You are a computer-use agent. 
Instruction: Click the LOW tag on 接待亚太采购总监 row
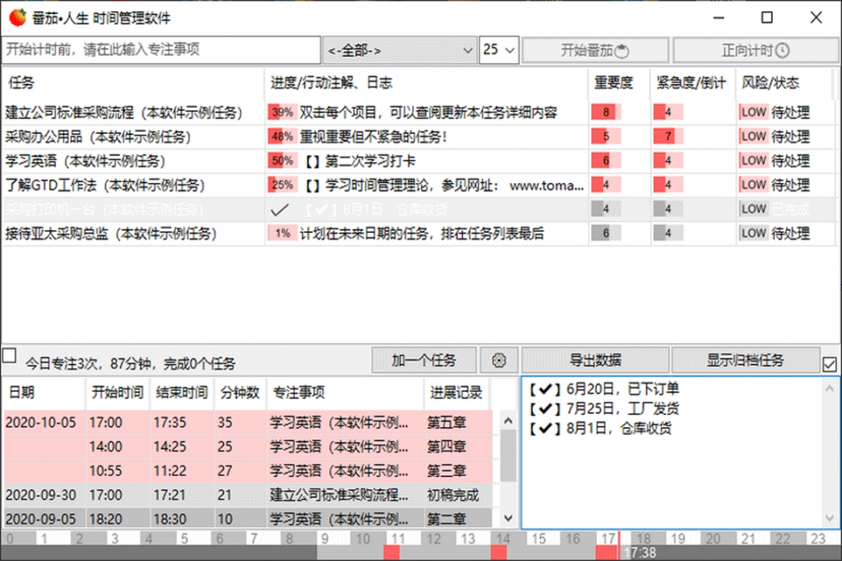pos(752,233)
